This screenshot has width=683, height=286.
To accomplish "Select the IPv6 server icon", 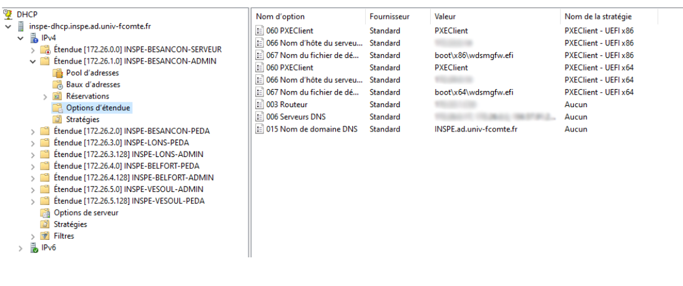I will pos(34,248).
